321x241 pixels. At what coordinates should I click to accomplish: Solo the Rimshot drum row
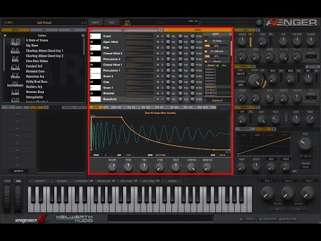[163, 93]
